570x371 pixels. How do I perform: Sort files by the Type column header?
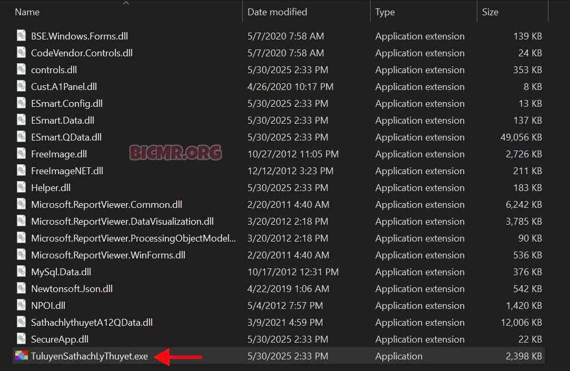(x=385, y=12)
